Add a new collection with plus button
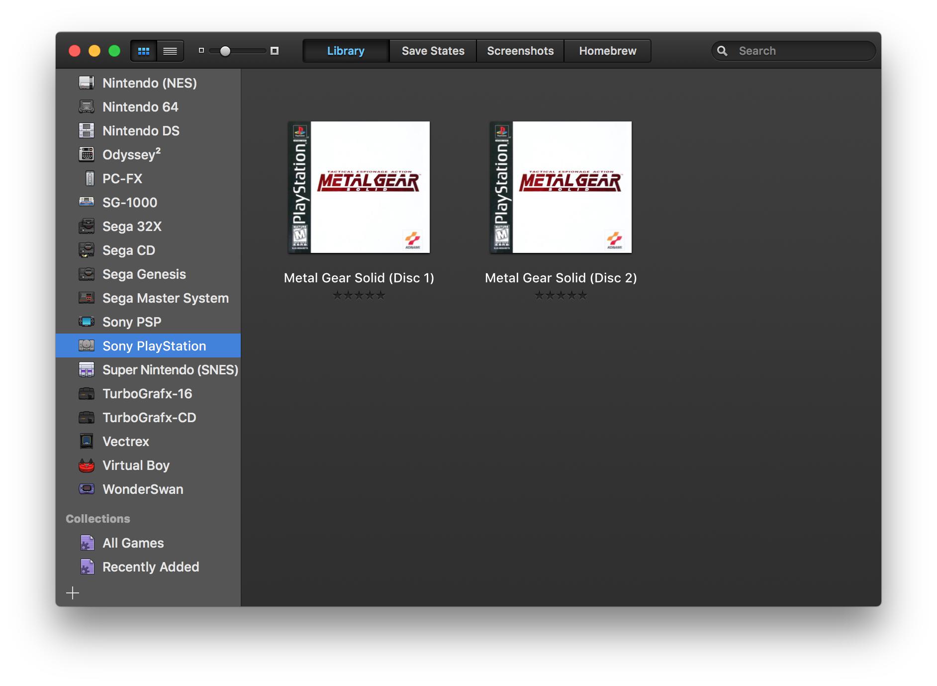Screen dimensions: 937x686 coord(73,592)
